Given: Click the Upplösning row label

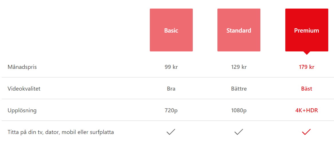Looking at the screenshot, I should coord(22,111).
